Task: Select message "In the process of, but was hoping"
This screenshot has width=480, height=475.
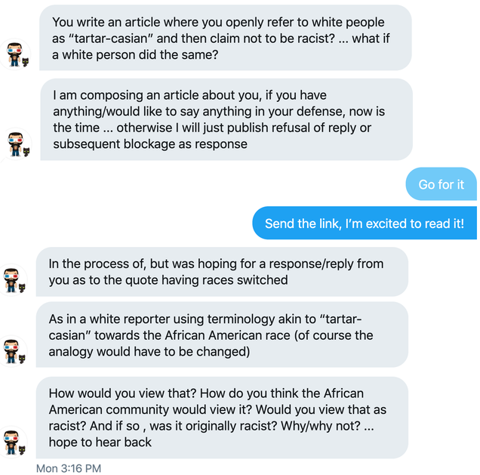Action: (222, 272)
